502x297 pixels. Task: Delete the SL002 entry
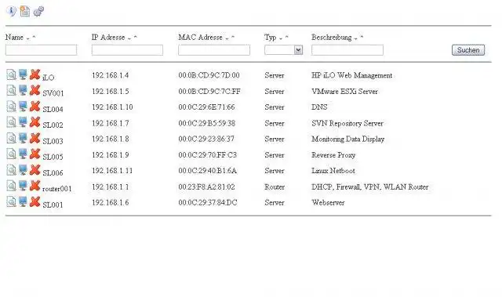35,122
